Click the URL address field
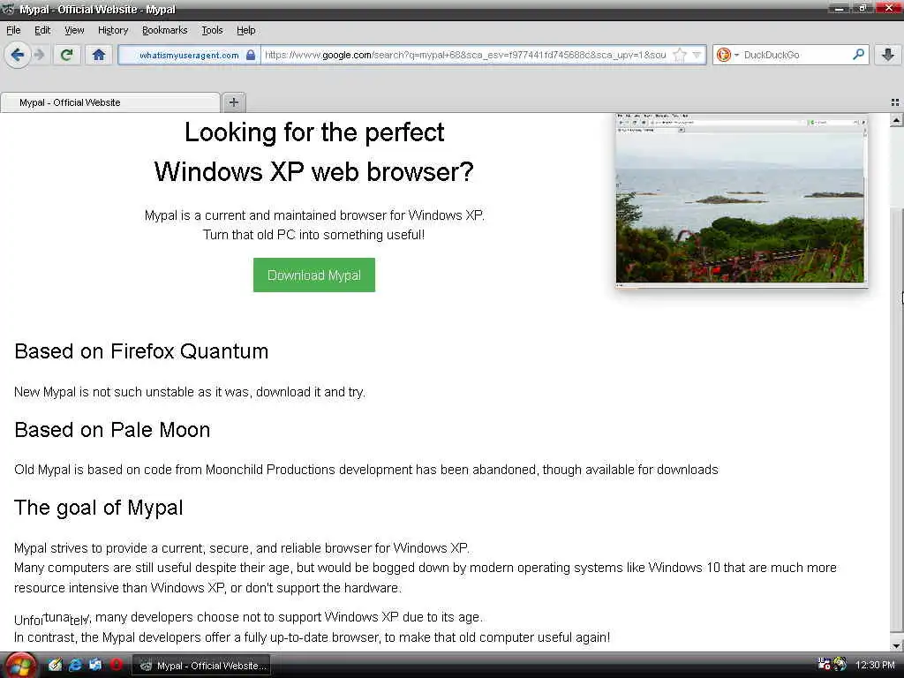 [x=466, y=55]
